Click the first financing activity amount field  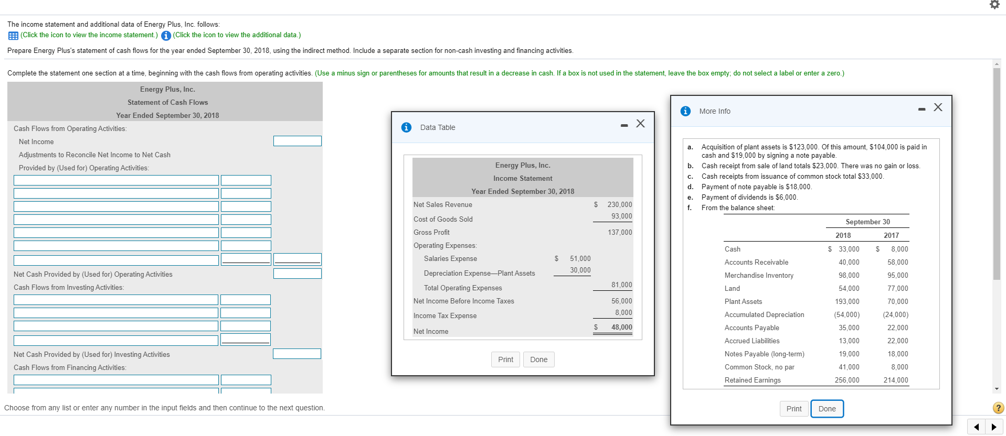[246, 380]
